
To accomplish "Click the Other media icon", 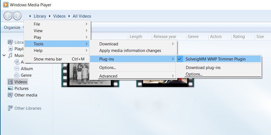I will pyautogui.click(x=10, y=95).
